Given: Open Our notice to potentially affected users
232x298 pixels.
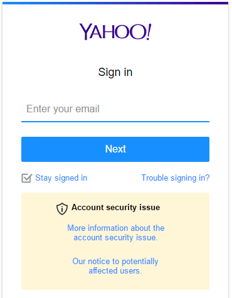Looking at the screenshot, I should pos(115,266).
